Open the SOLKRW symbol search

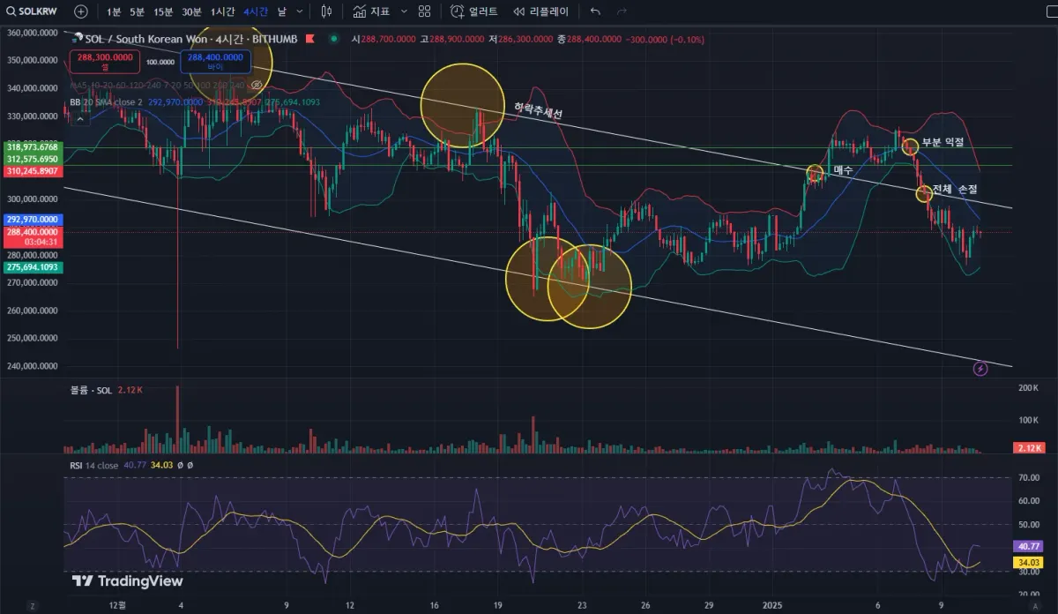(x=32, y=11)
